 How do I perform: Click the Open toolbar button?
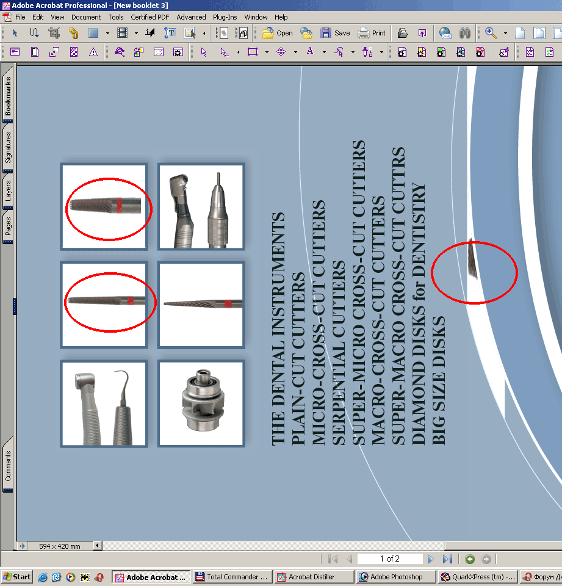pos(277,33)
